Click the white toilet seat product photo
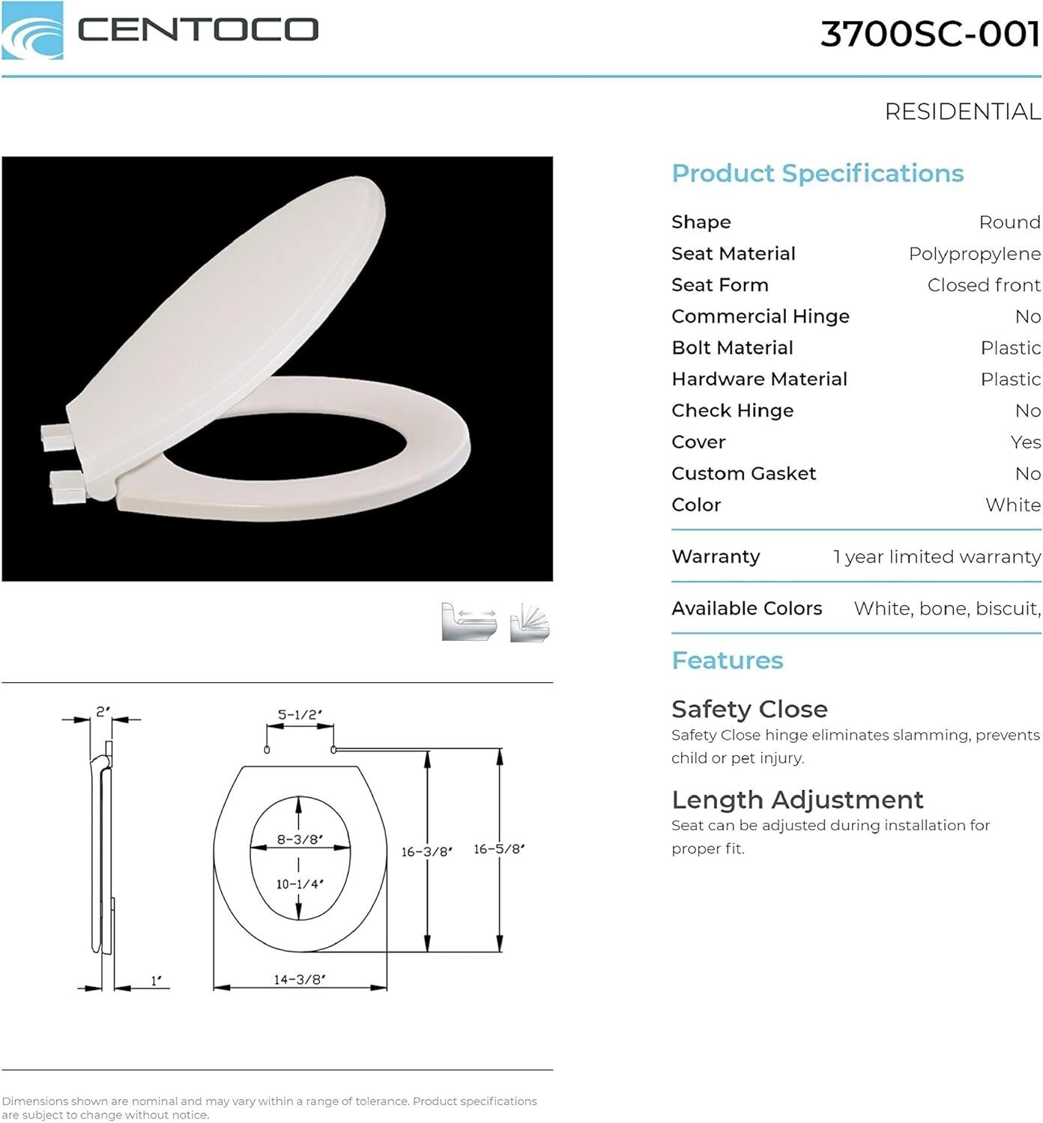This screenshot has height=1123, width=1043. pyautogui.click(x=277, y=368)
